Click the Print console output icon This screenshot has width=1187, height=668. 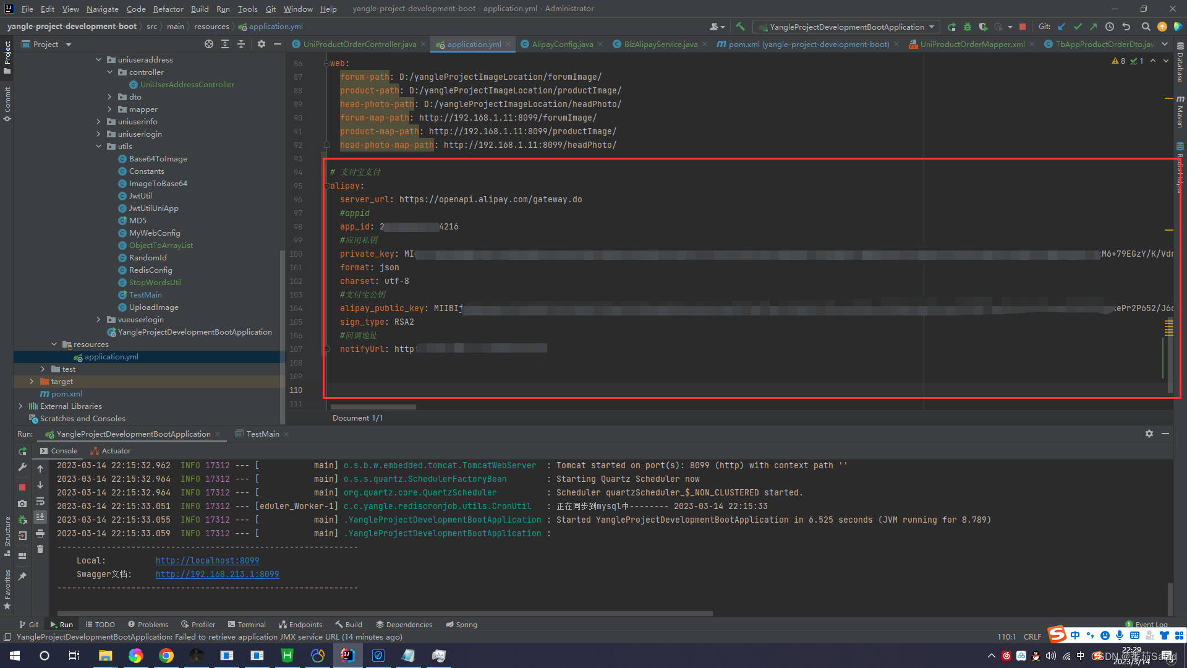click(x=40, y=533)
